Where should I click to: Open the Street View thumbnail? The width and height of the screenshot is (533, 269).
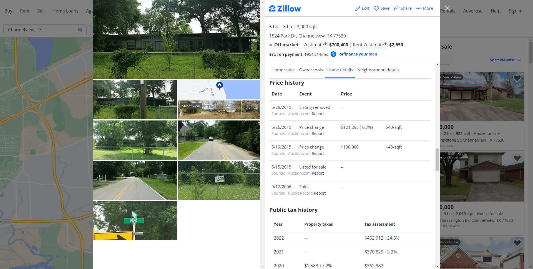pyautogui.click(x=219, y=110)
